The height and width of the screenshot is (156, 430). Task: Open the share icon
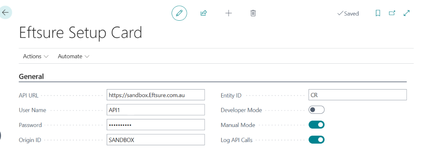(203, 13)
